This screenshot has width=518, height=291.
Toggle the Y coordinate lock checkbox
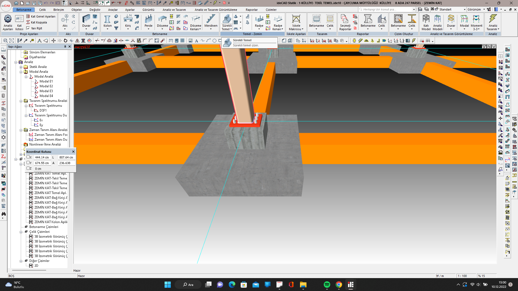28,163
